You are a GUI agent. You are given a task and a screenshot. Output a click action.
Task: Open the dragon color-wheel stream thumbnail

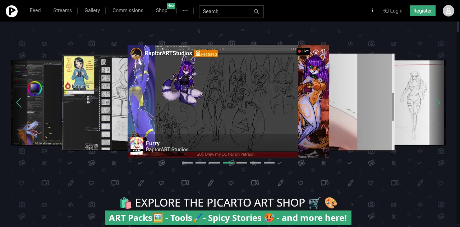[36, 103]
